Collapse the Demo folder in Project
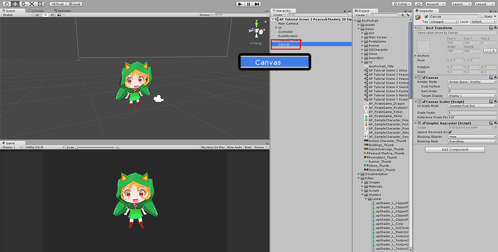498x252 pixels. coord(359,29)
